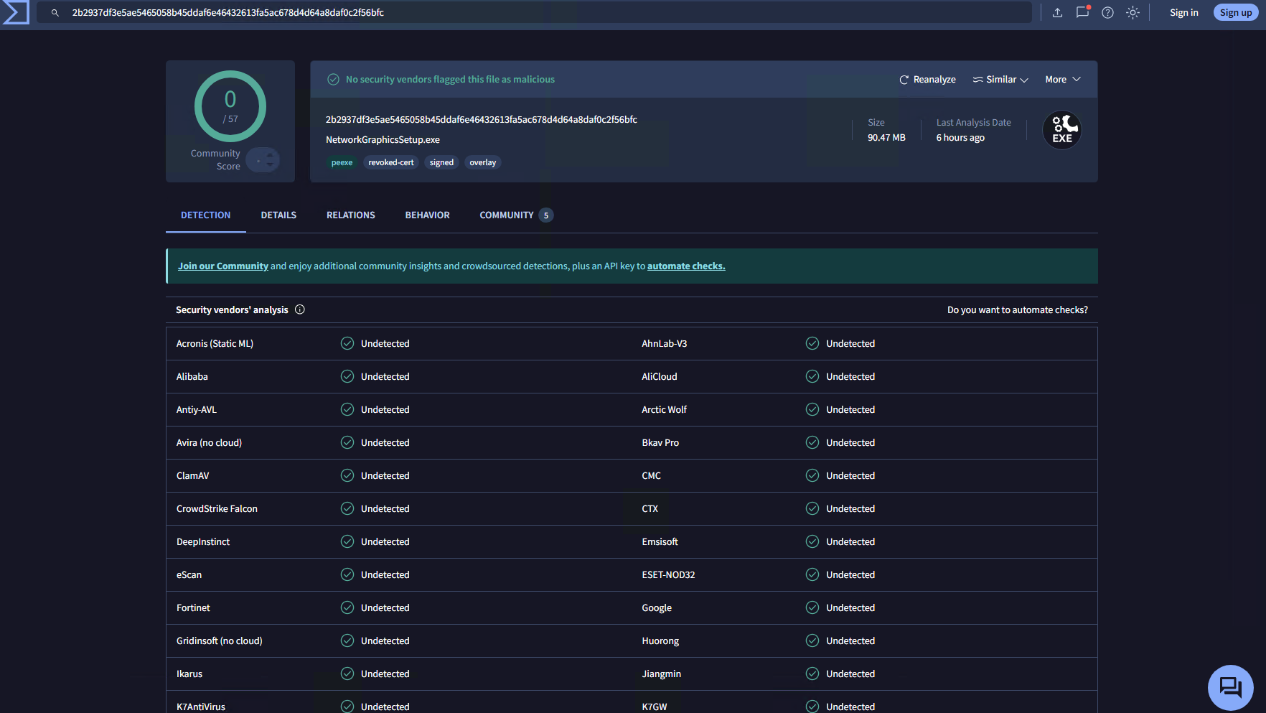This screenshot has width=1266, height=713.
Task: Select the revoked-cert tag
Action: point(391,162)
